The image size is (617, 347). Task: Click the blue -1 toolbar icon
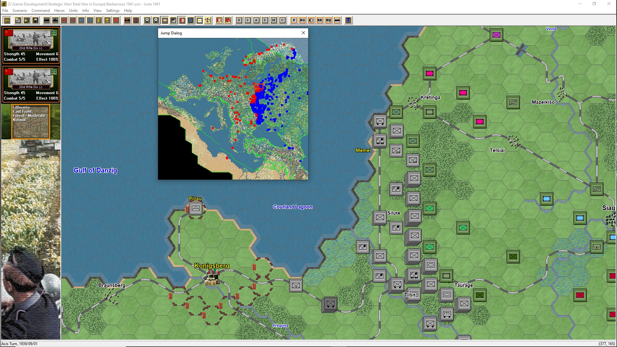tap(90, 20)
